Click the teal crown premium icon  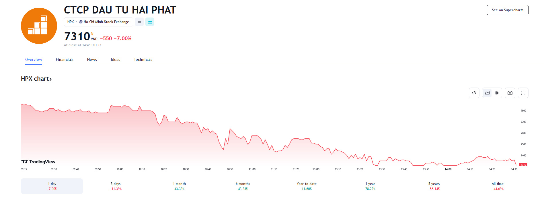(149, 22)
